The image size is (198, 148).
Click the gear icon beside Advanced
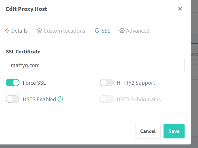coord(122,31)
